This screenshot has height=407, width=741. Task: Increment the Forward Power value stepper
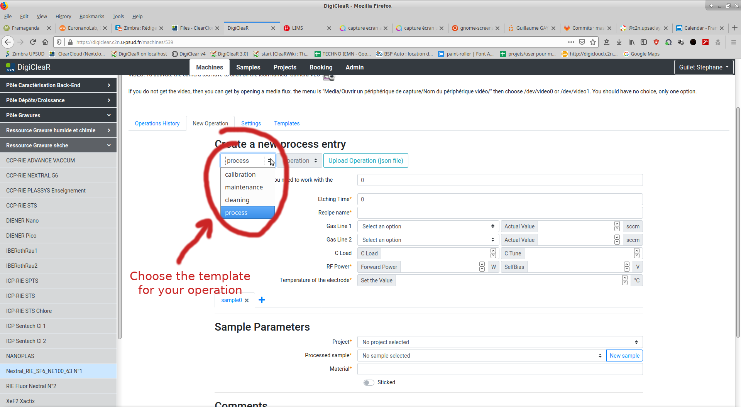pyautogui.click(x=482, y=264)
